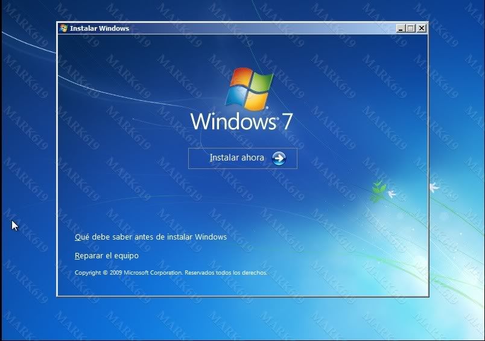Click the blue arrow icon beside Instalar ahora

(278, 159)
